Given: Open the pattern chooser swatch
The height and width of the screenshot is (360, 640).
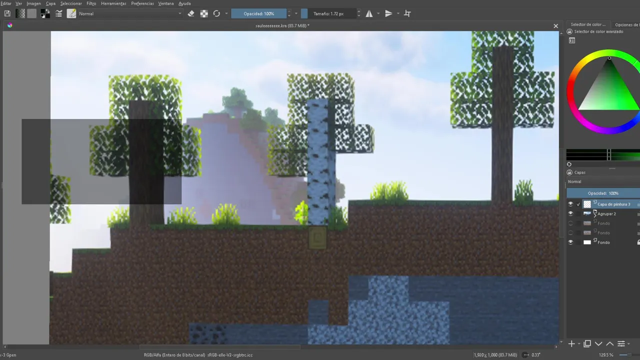Looking at the screenshot, I should (32, 14).
